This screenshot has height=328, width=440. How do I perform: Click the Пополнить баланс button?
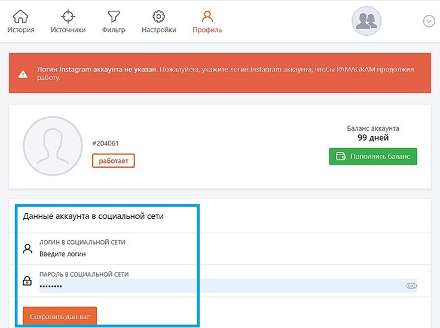[x=373, y=156]
